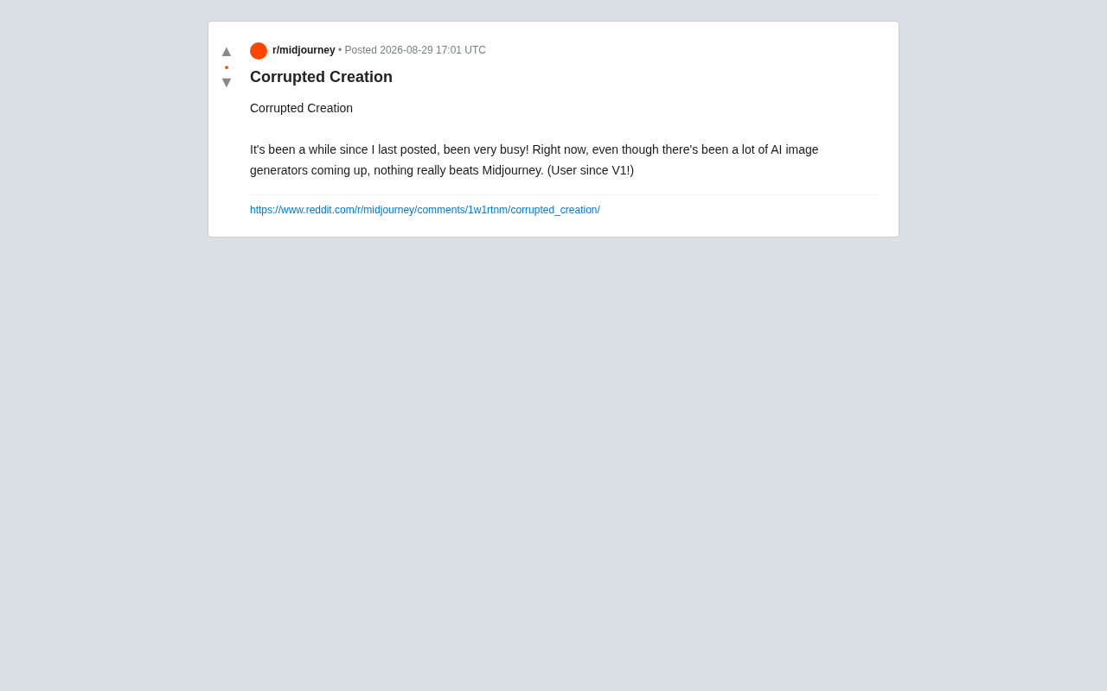Viewport: 1107px width, 691px height.
Task: Click the Posted 2026-08-29 17:01 UTC timestamp
Action: tap(415, 50)
